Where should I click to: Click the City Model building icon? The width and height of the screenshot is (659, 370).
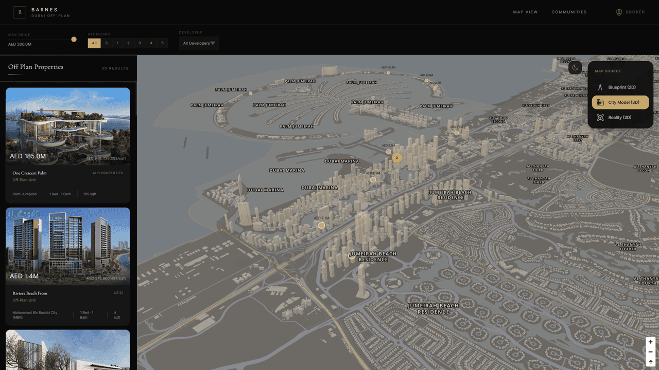600,102
